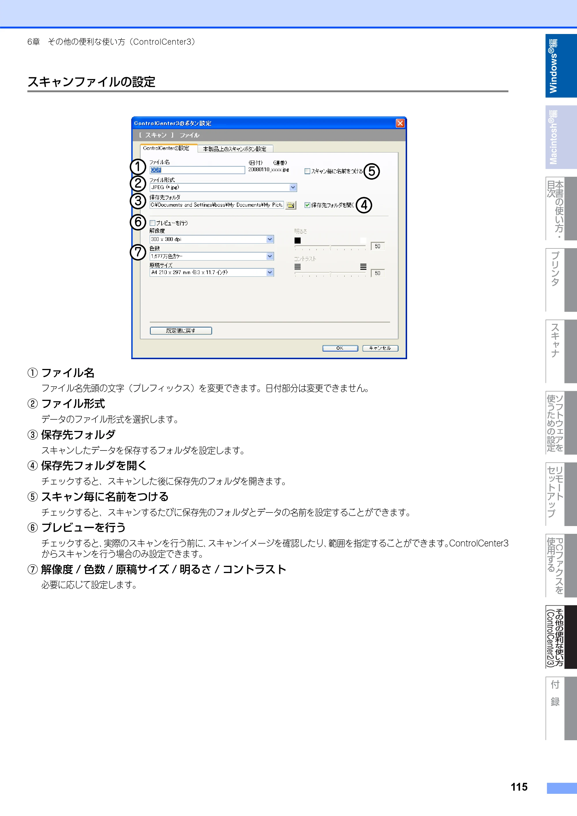The width and height of the screenshot is (577, 816).
Task: Open リモートセットアップ side tab
Action: point(561,494)
